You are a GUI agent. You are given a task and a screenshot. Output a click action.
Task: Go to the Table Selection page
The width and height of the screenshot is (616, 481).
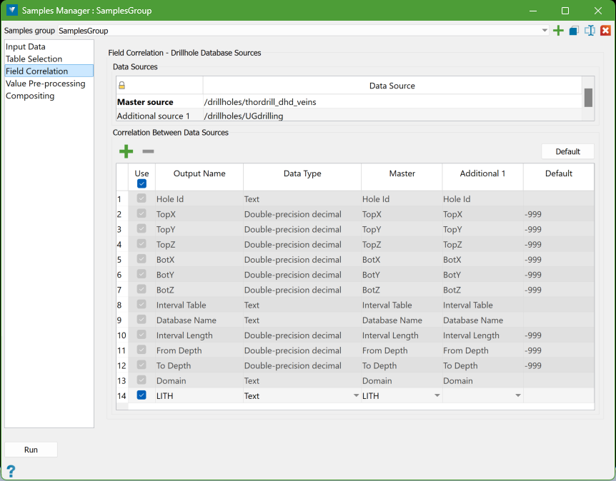[x=34, y=59]
